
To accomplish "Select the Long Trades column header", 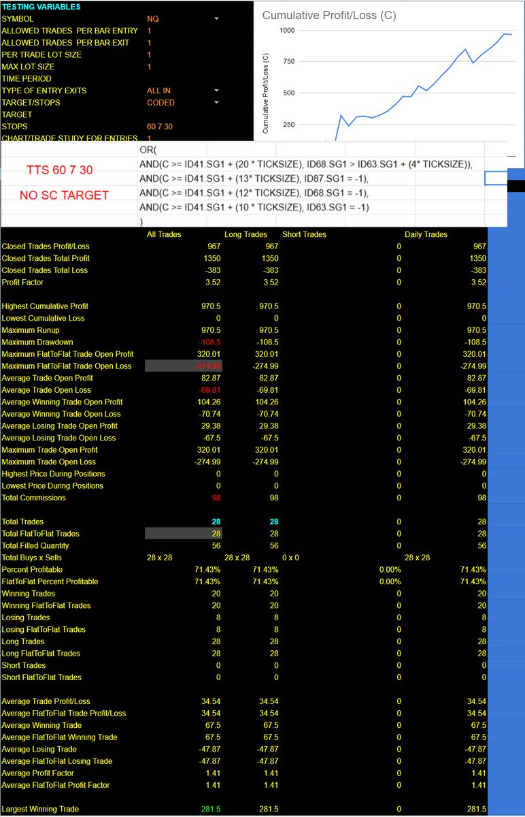I will (245, 234).
